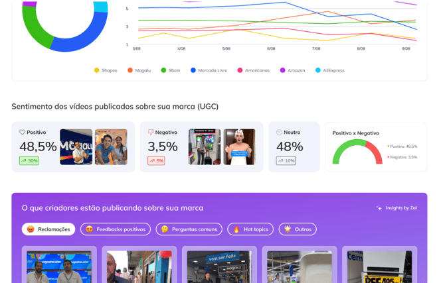The height and width of the screenshot is (283, 439).
Task: Click the 48% neutral sentiment value
Action: [x=290, y=146]
